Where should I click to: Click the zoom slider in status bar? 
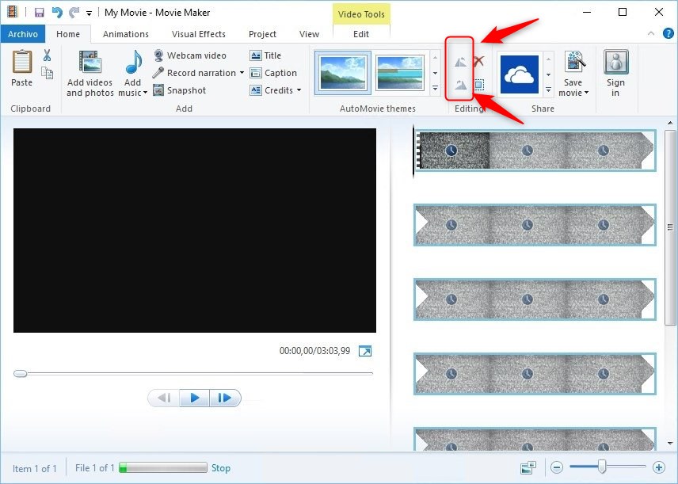[x=602, y=467]
